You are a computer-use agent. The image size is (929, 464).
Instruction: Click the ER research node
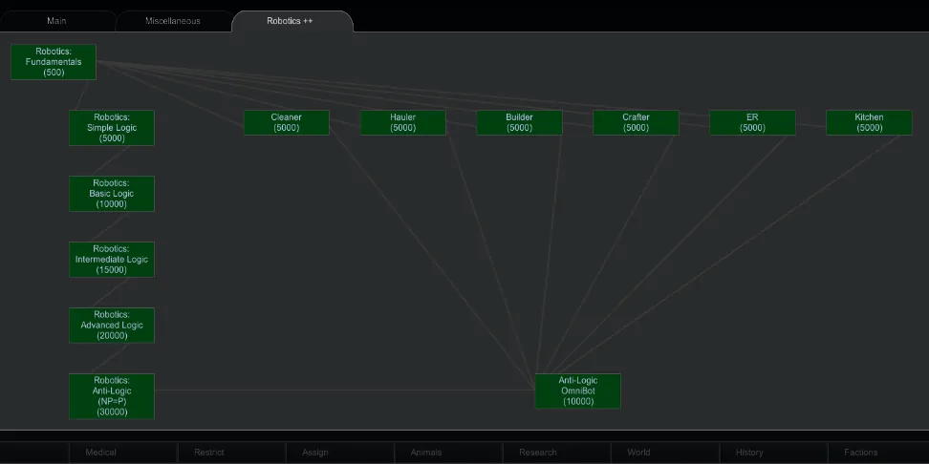752,122
